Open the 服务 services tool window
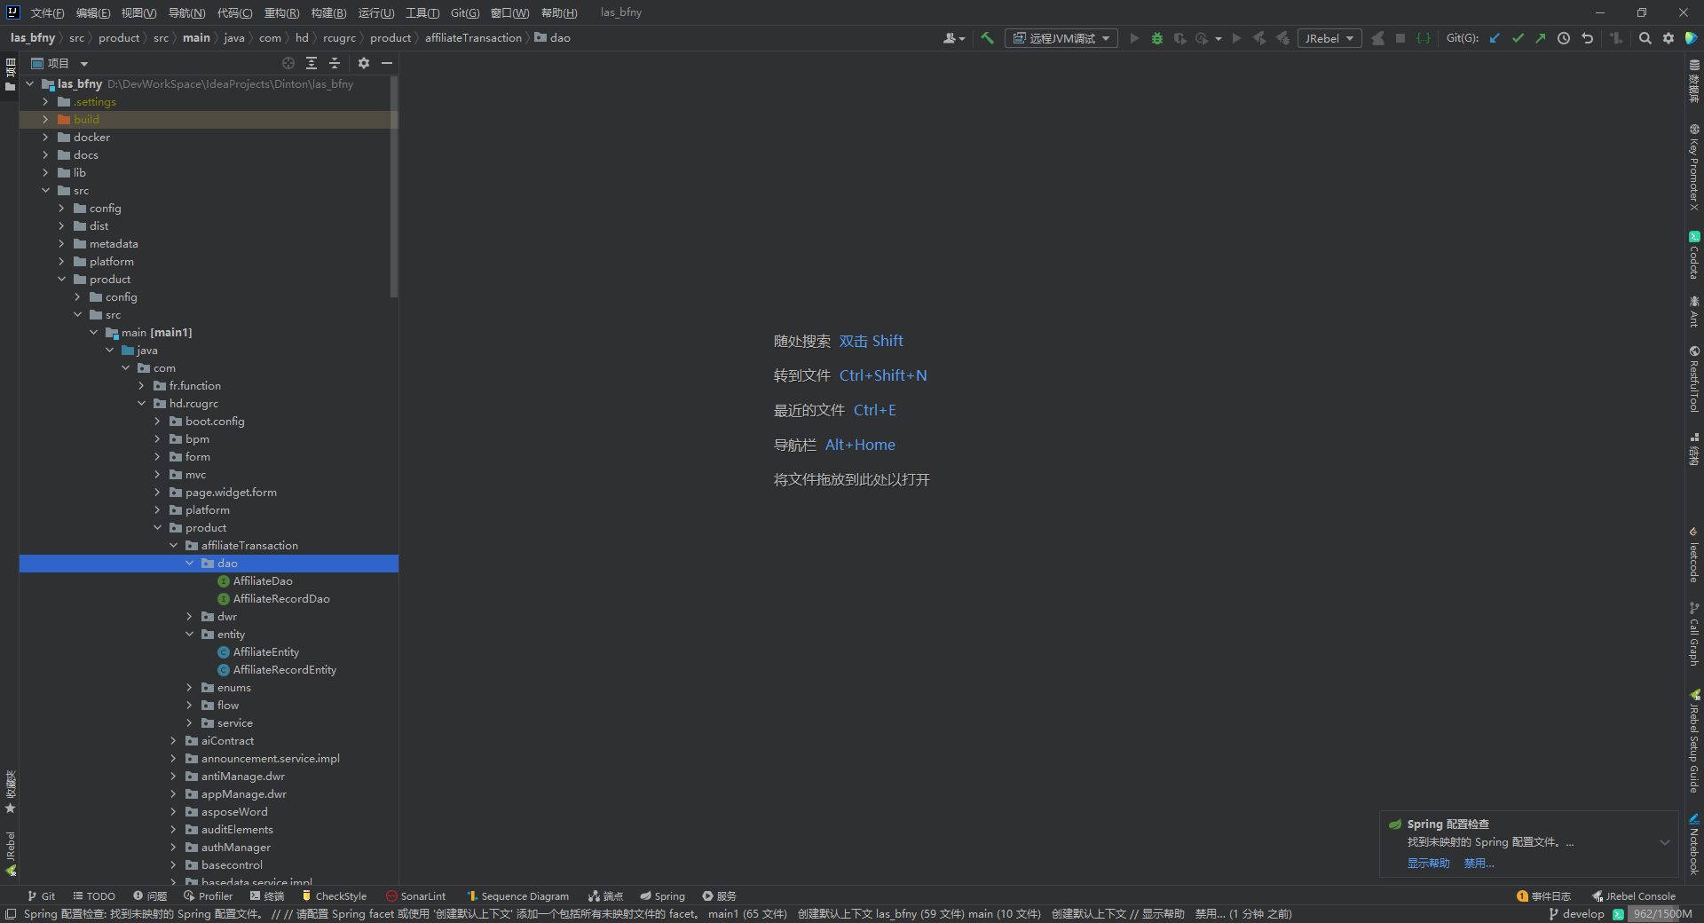1704x923 pixels. (x=720, y=896)
